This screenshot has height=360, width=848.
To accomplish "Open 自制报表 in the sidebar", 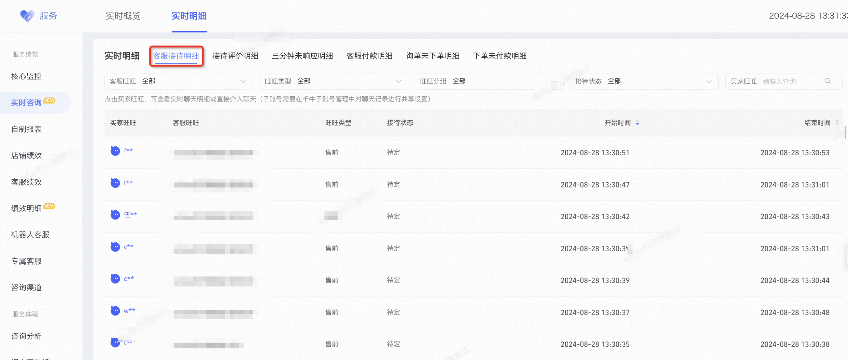I will point(26,129).
